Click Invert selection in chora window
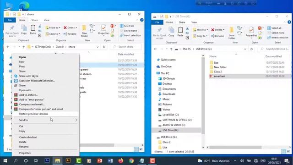 tap(130, 35)
